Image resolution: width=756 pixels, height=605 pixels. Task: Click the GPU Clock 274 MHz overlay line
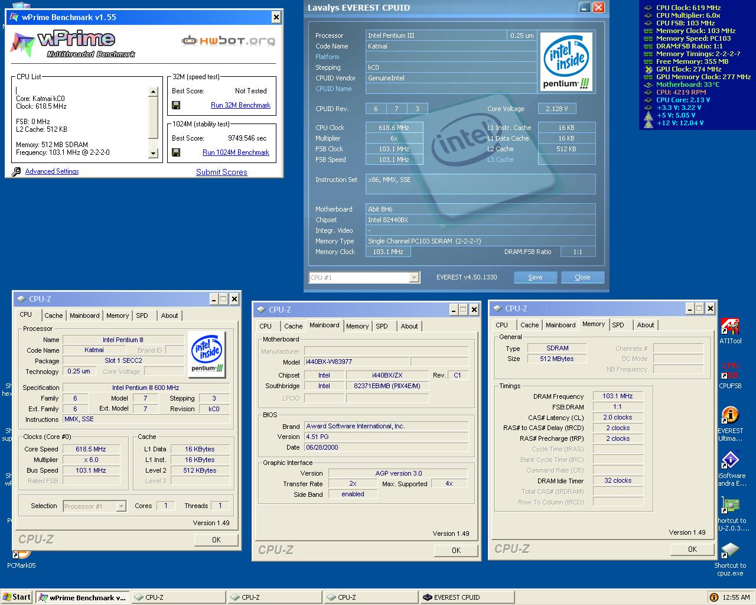pyautogui.click(x=689, y=69)
